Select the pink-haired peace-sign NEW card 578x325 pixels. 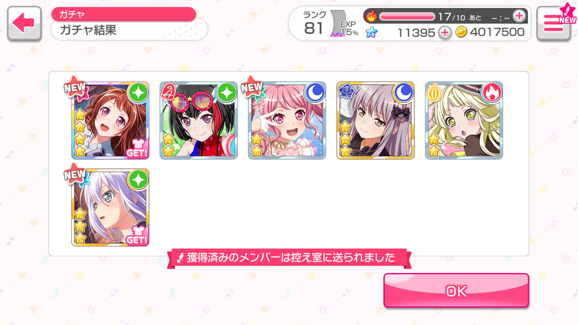coord(287,121)
